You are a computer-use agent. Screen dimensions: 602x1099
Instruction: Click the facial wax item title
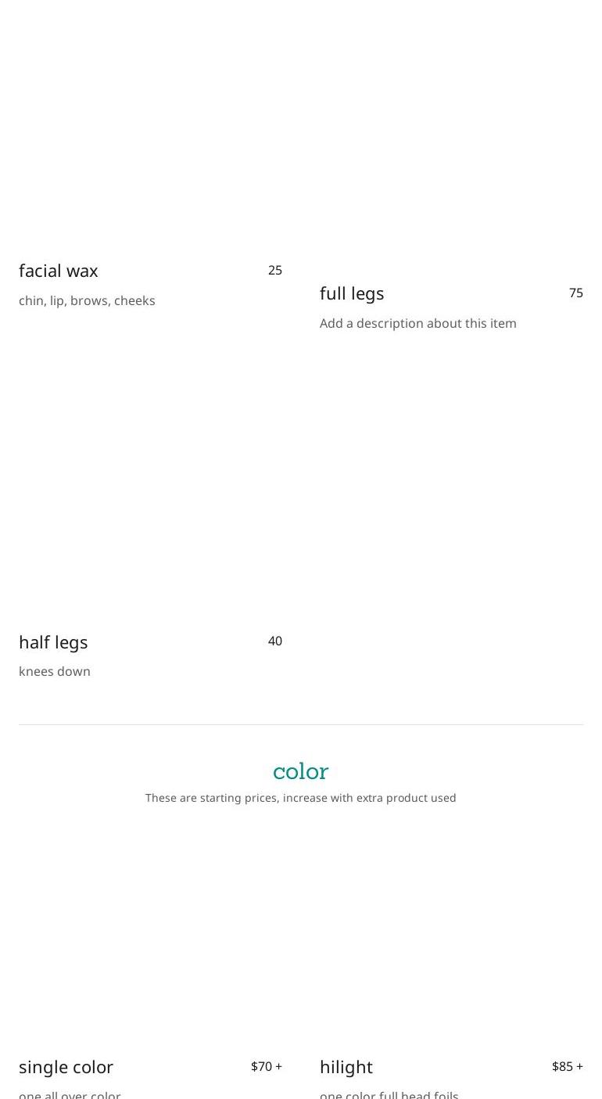pyautogui.click(x=59, y=271)
